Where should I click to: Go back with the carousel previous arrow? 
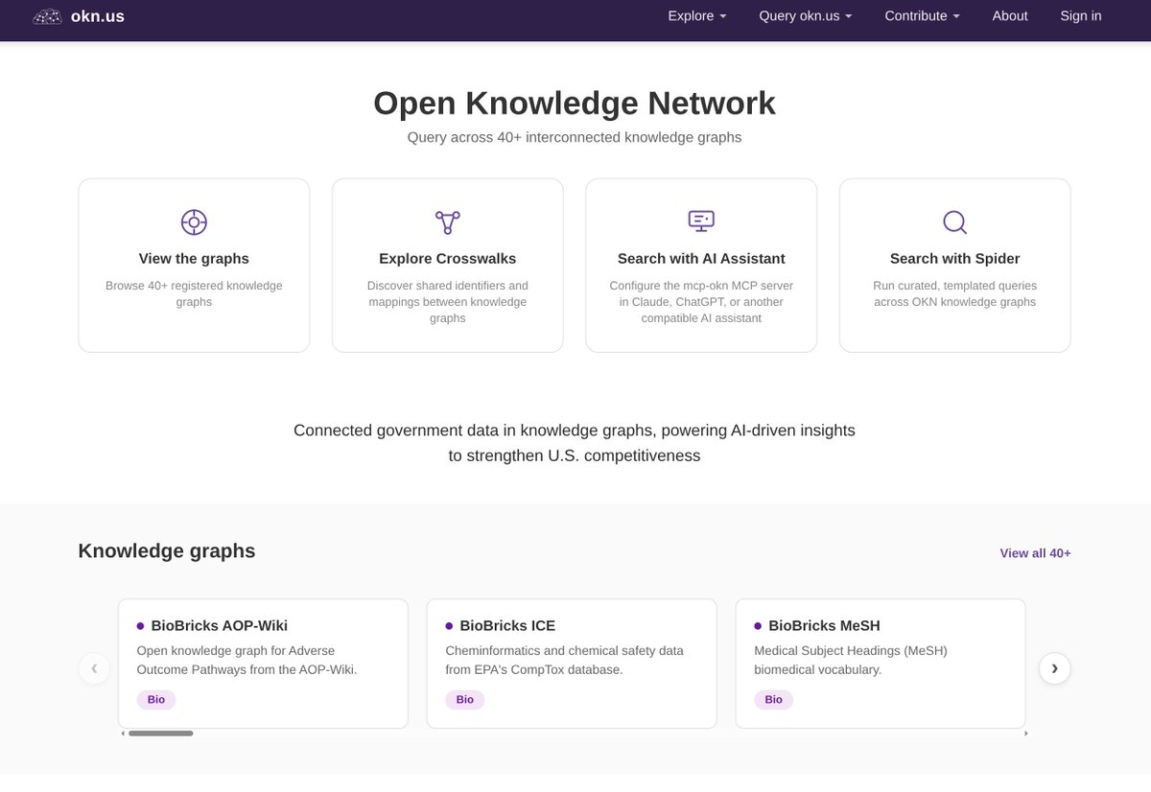[94, 668]
